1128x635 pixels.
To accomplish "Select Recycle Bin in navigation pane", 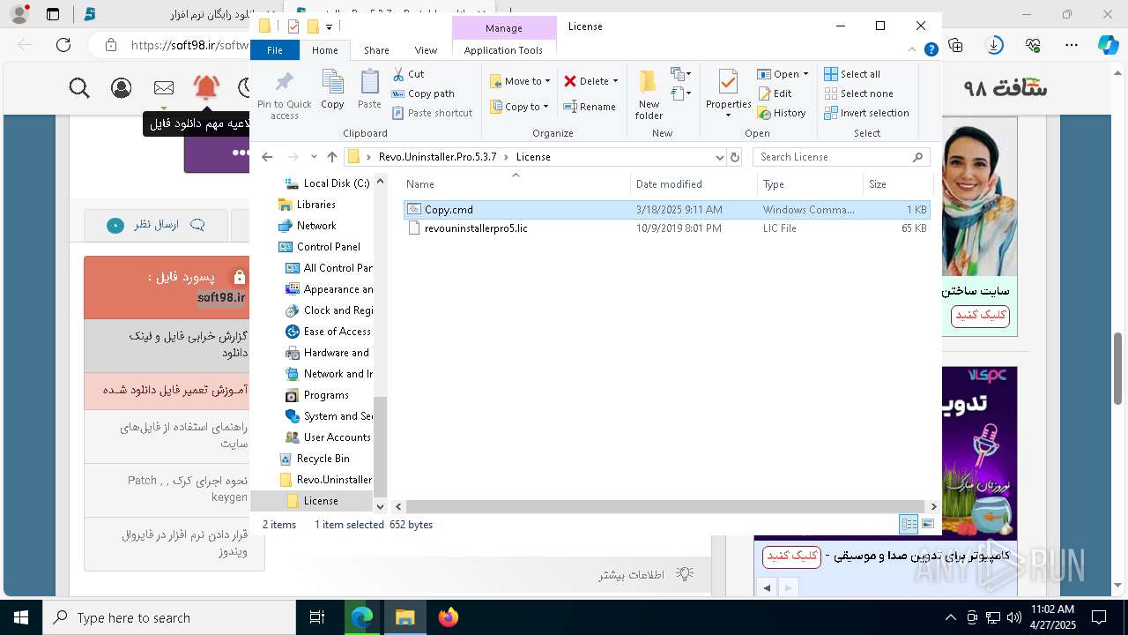I will 323,459.
